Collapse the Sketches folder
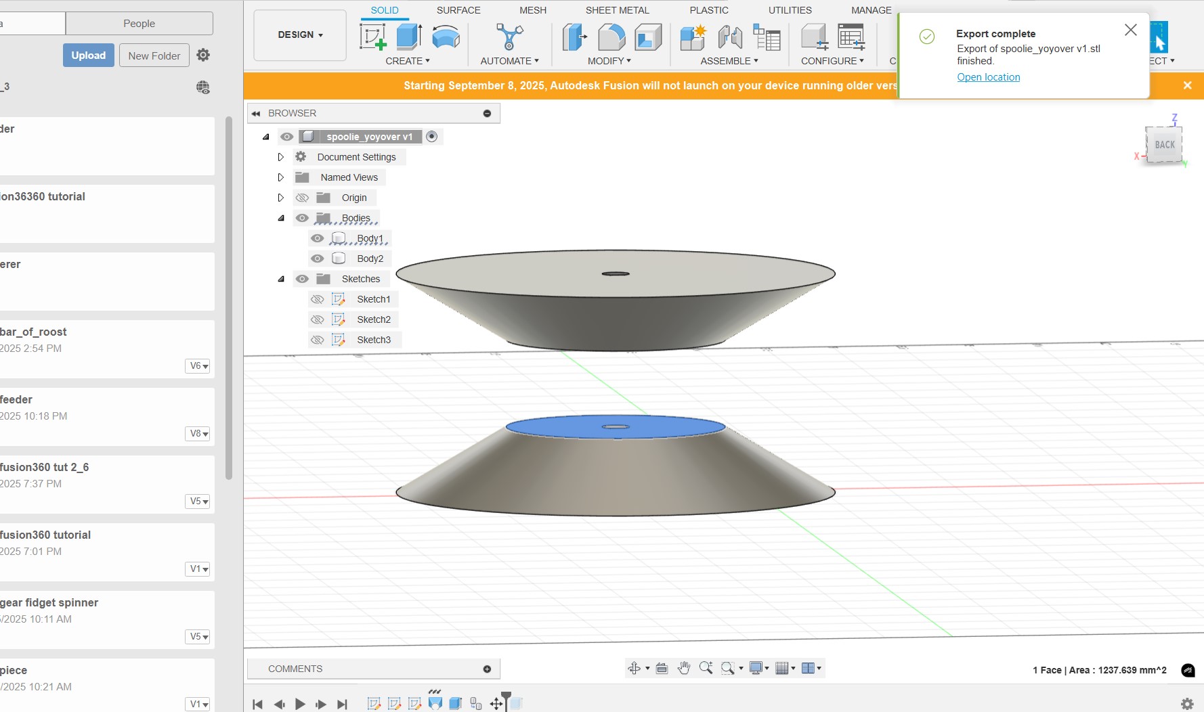This screenshot has width=1204, height=712. [281, 279]
